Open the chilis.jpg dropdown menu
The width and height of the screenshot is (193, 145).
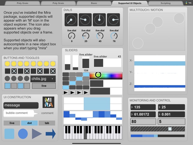[43, 79]
